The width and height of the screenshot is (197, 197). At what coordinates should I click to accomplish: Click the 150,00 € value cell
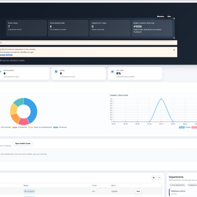114,191
